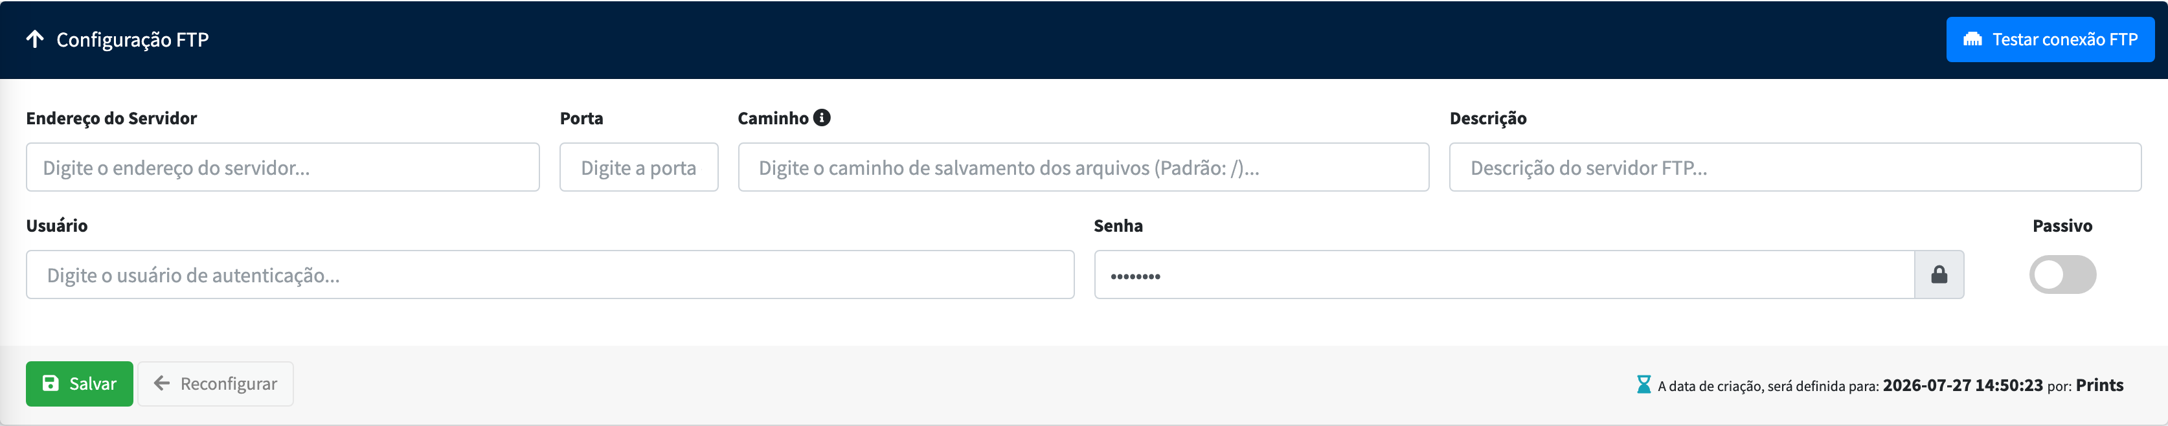Click the green Salvar button
2168x426 pixels.
pos(79,384)
